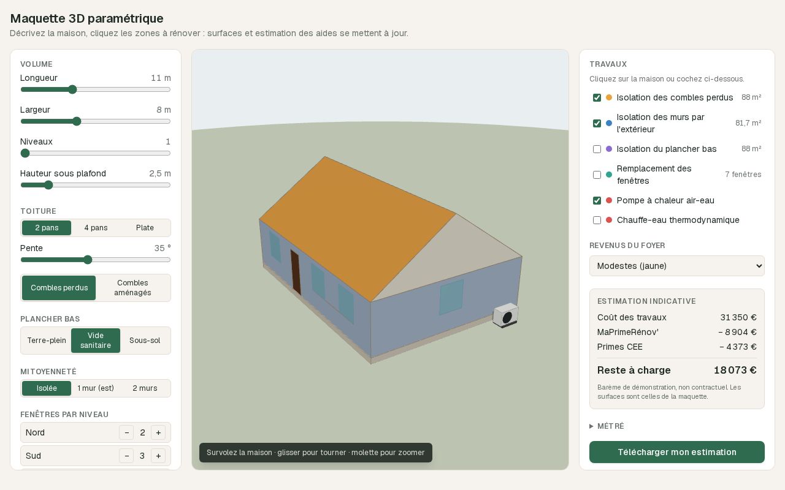Increase Sud window count
This screenshot has height=490, width=785.
[x=158, y=456]
